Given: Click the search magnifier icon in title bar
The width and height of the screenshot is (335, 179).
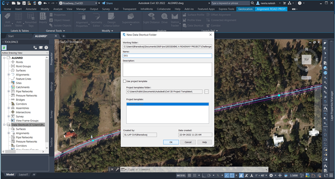Looking at the screenshot, I should [x=252, y=3].
